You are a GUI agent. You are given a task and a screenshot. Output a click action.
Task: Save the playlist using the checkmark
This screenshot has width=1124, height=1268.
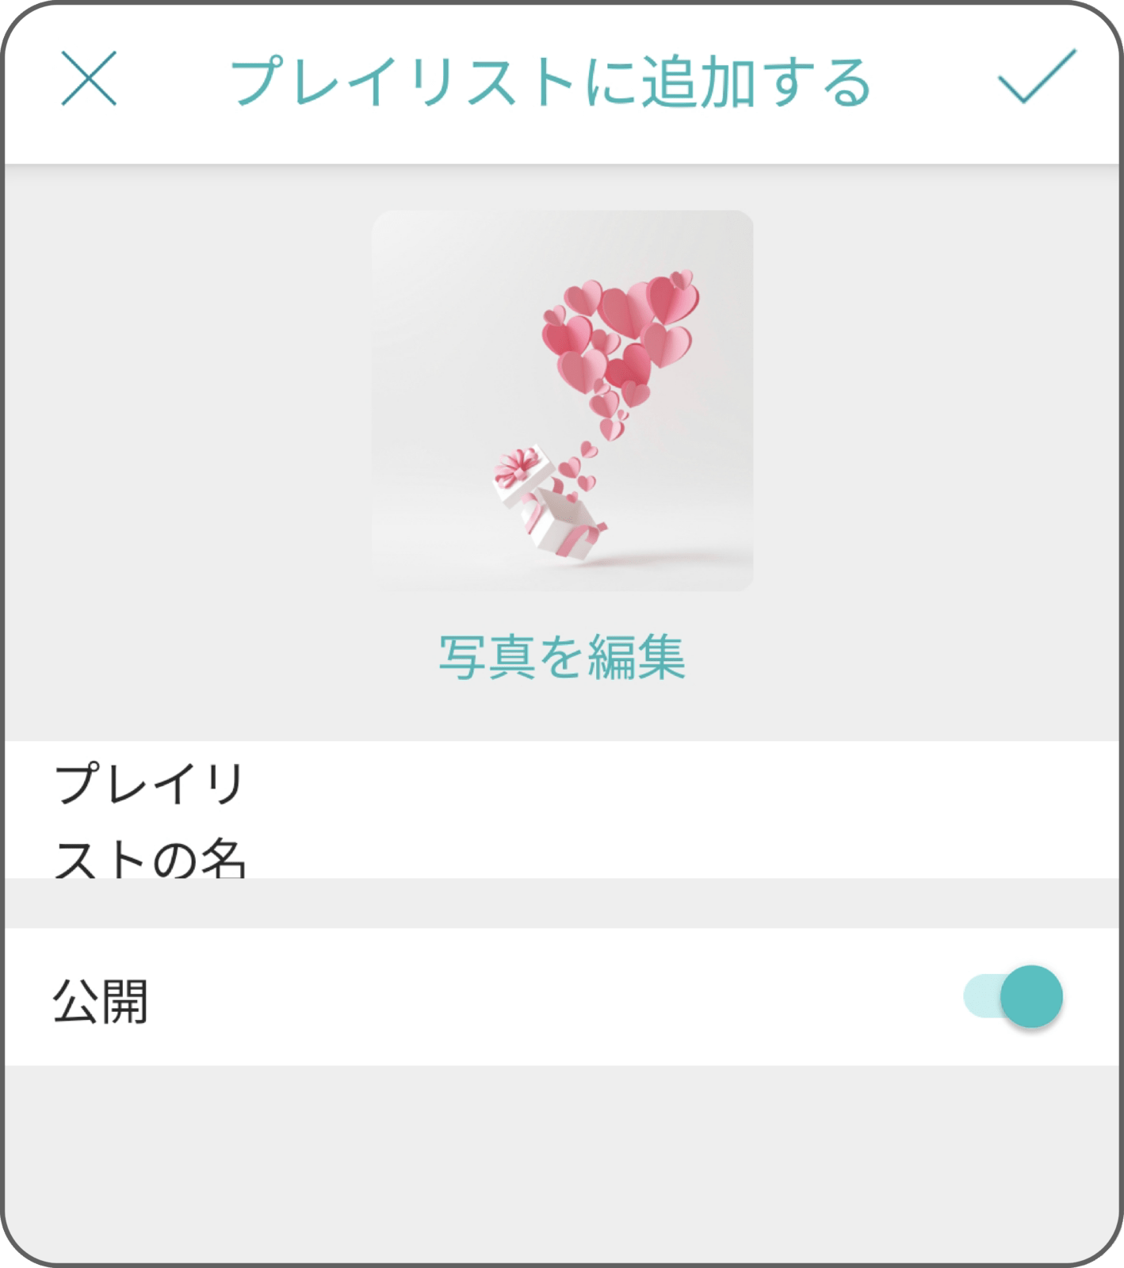click(x=1036, y=77)
